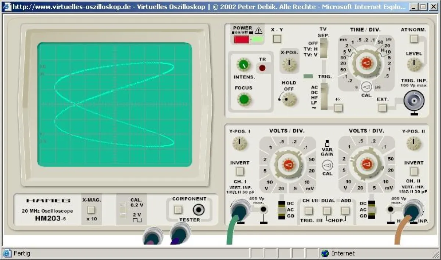441x260 pixels.
Task: Toggle the CH. I INVERT button
Action: (x=240, y=172)
